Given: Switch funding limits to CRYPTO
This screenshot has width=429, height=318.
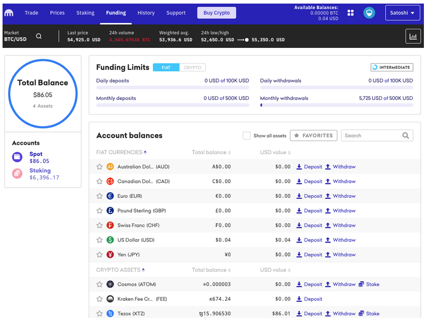Looking at the screenshot, I should [x=192, y=67].
